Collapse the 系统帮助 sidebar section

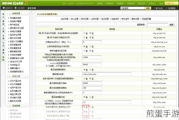click(x=17, y=106)
